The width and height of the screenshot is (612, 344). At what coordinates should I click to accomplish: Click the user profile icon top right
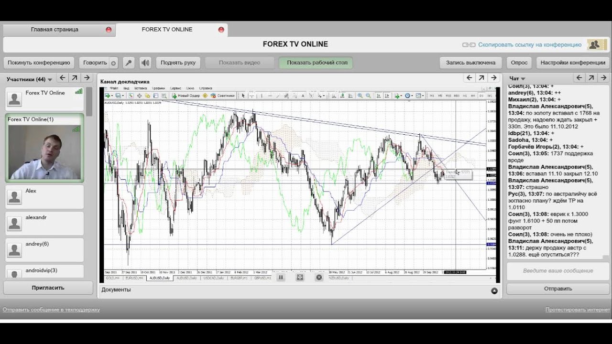(597, 44)
